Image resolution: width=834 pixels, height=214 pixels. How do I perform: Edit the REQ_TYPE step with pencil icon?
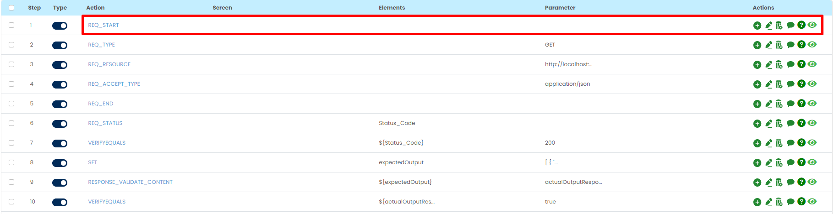769,45
